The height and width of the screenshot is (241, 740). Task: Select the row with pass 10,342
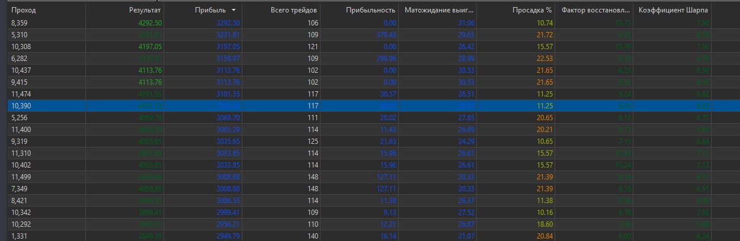click(370, 212)
